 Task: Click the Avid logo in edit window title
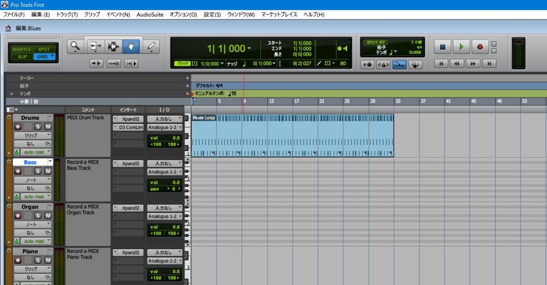[x=9, y=28]
